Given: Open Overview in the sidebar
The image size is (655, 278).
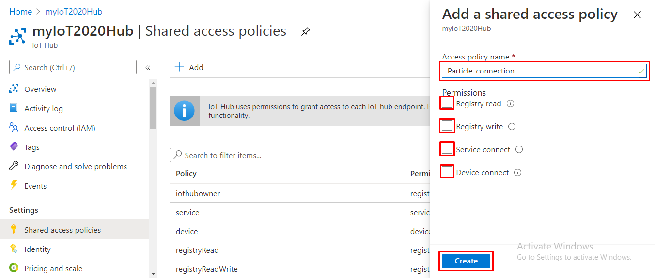Looking at the screenshot, I should [x=40, y=89].
